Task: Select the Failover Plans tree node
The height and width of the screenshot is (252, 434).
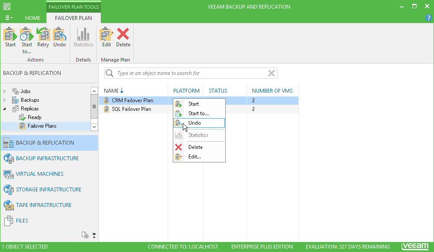Action: tap(42, 126)
